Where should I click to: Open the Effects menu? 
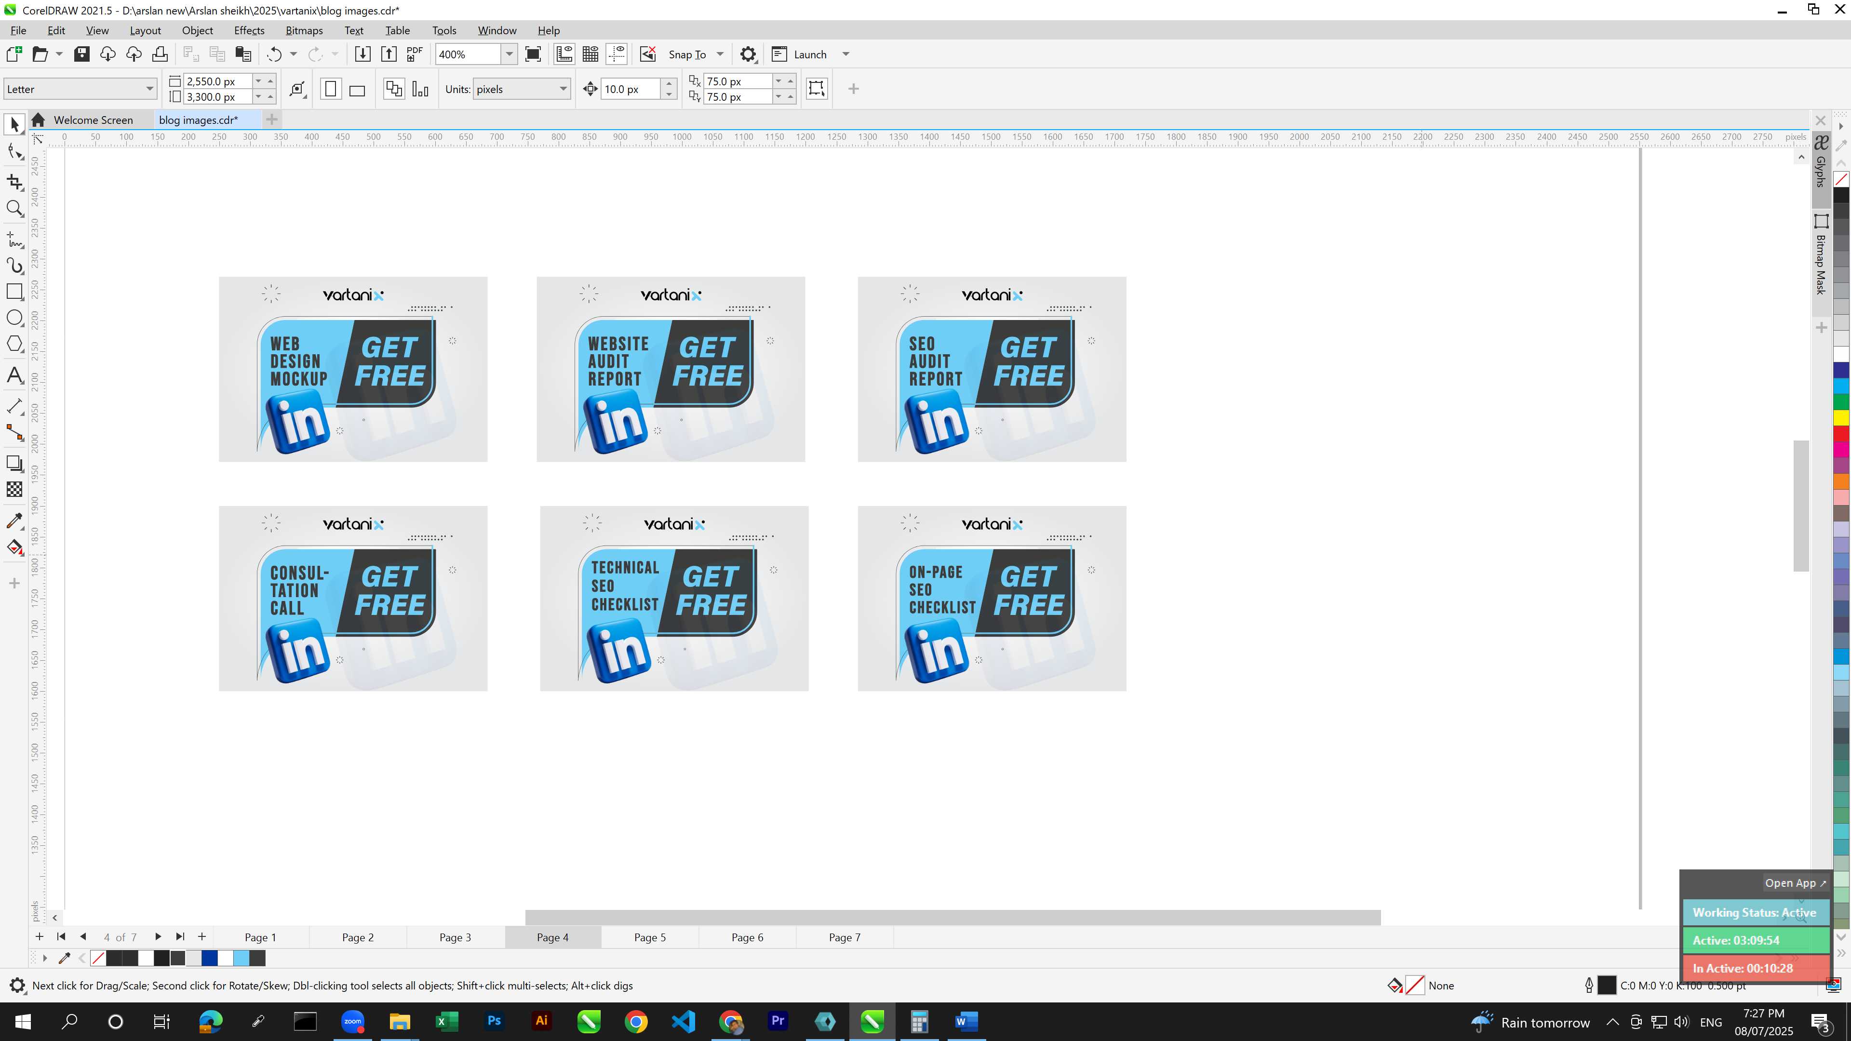pyautogui.click(x=249, y=30)
